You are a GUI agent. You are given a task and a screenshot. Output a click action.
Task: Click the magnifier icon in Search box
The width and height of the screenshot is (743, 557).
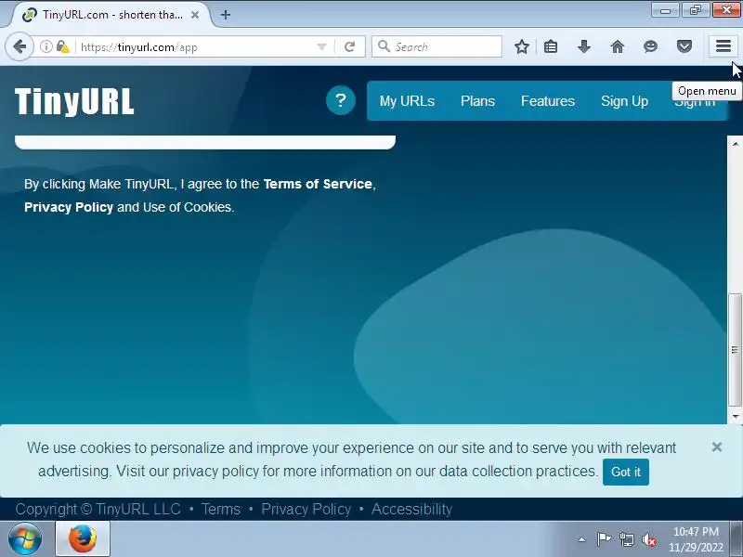click(384, 46)
